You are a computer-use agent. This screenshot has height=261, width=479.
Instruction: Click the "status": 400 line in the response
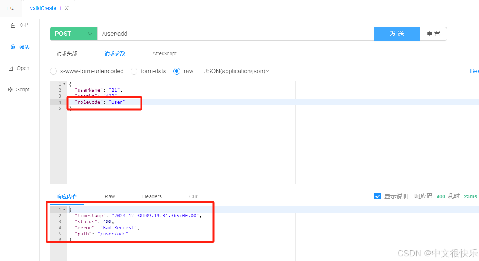(x=95, y=222)
